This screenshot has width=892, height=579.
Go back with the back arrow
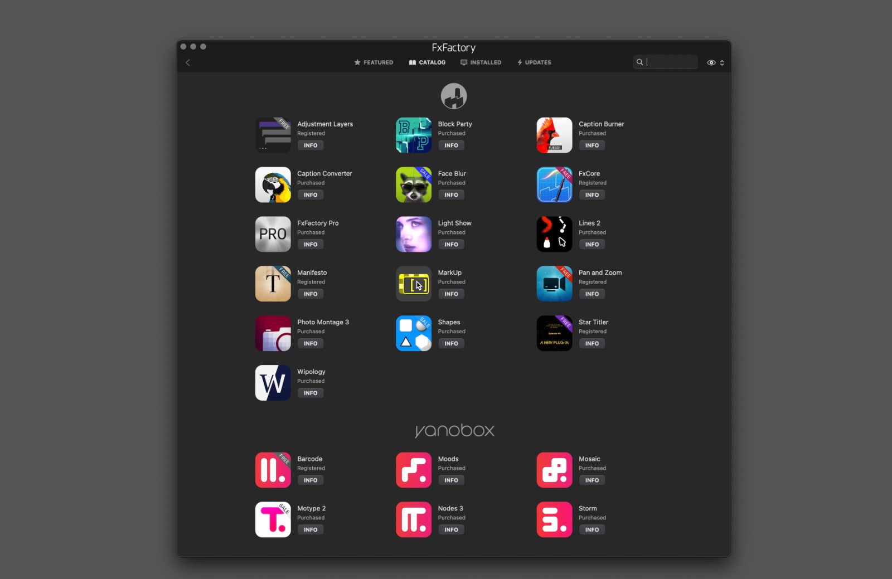188,63
